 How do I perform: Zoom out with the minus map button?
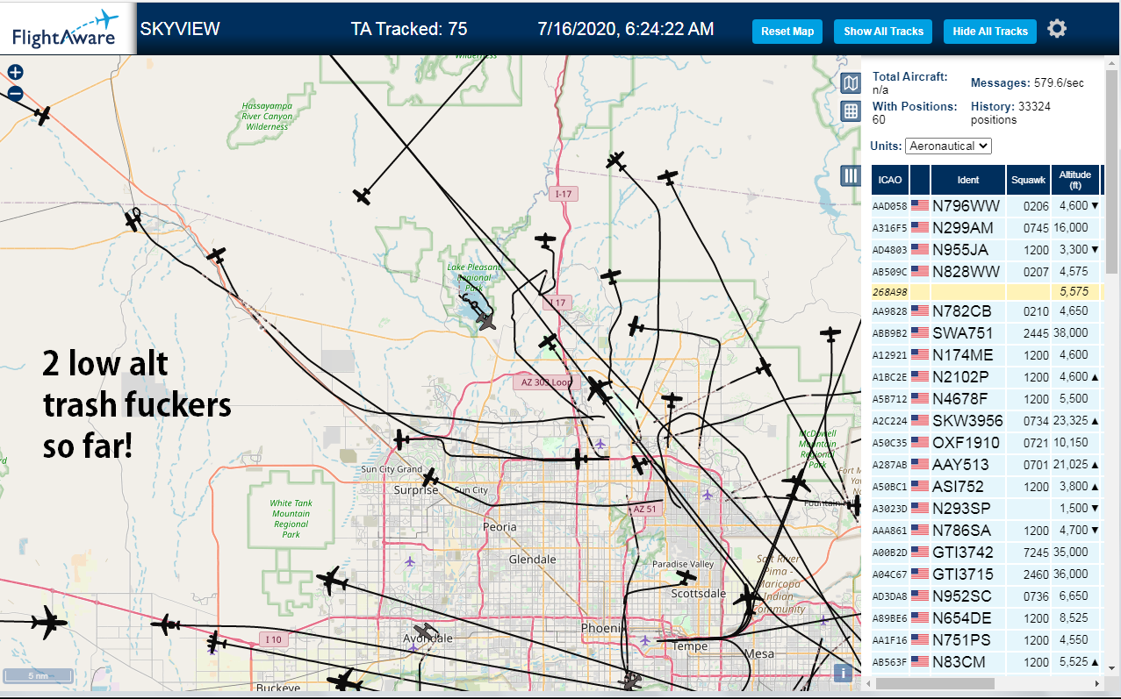pos(15,93)
